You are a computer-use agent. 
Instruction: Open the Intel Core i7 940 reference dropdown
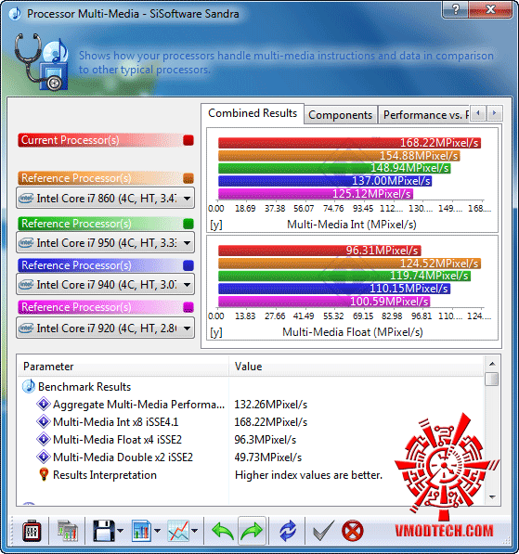(105, 284)
